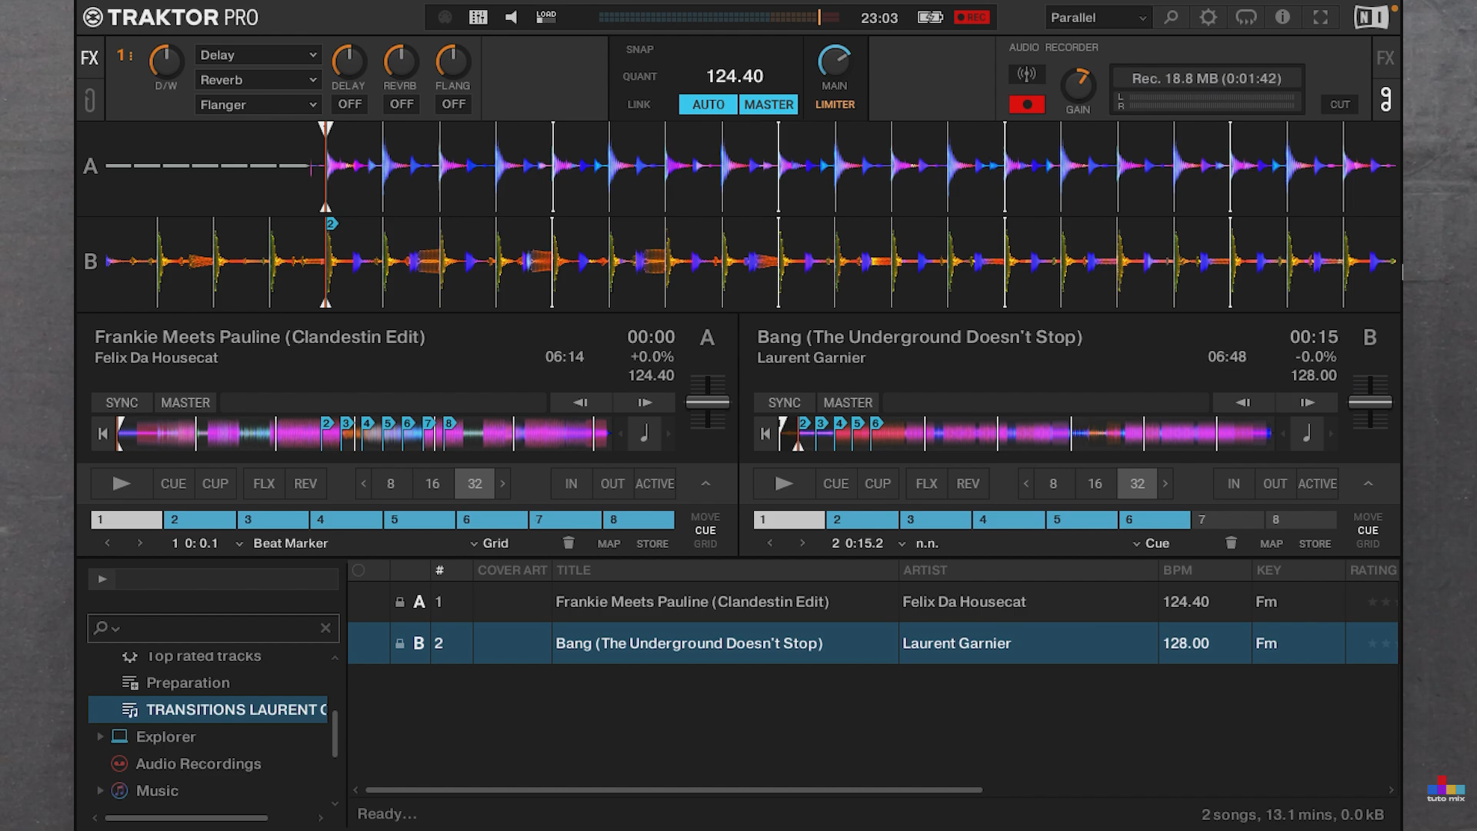Toggle AUTO master clock mode
This screenshot has width=1477, height=831.
[708, 105]
